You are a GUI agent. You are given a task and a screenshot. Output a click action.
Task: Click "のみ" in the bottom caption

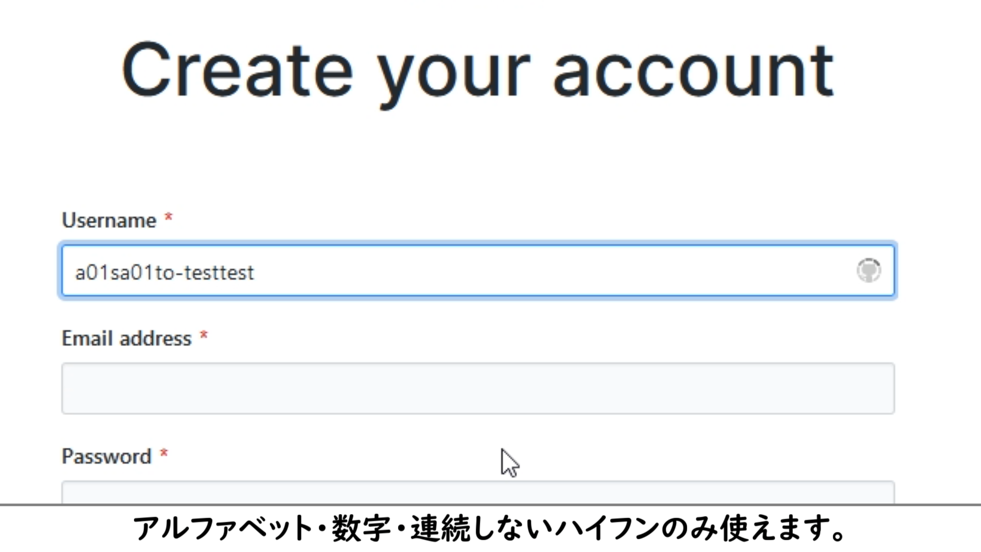tap(691, 528)
